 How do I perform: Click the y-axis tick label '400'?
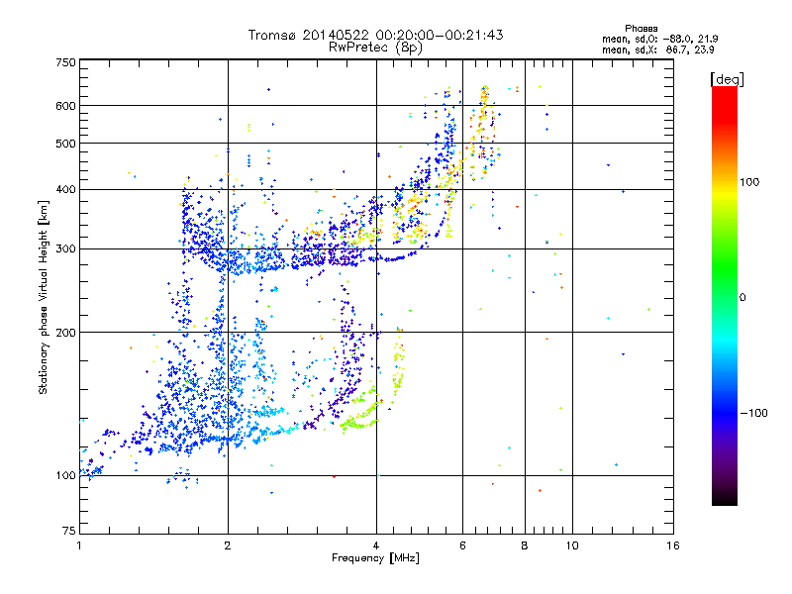[x=65, y=190]
